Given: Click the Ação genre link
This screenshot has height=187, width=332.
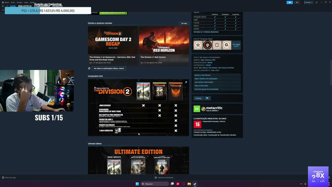Looking at the screenshot, I should pyautogui.click(x=202, y=60).
